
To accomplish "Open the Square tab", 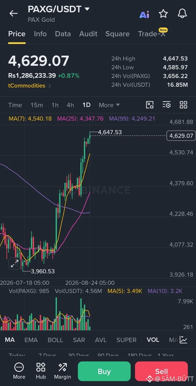I will 117,34.
